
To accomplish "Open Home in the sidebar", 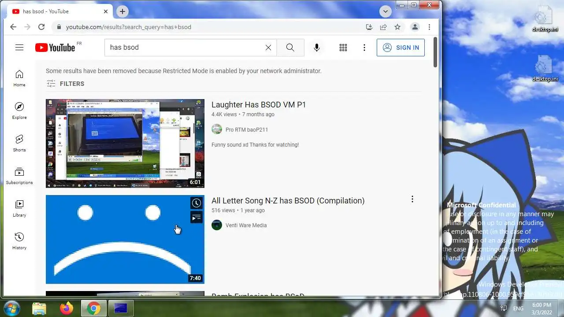I will (19, 78).
